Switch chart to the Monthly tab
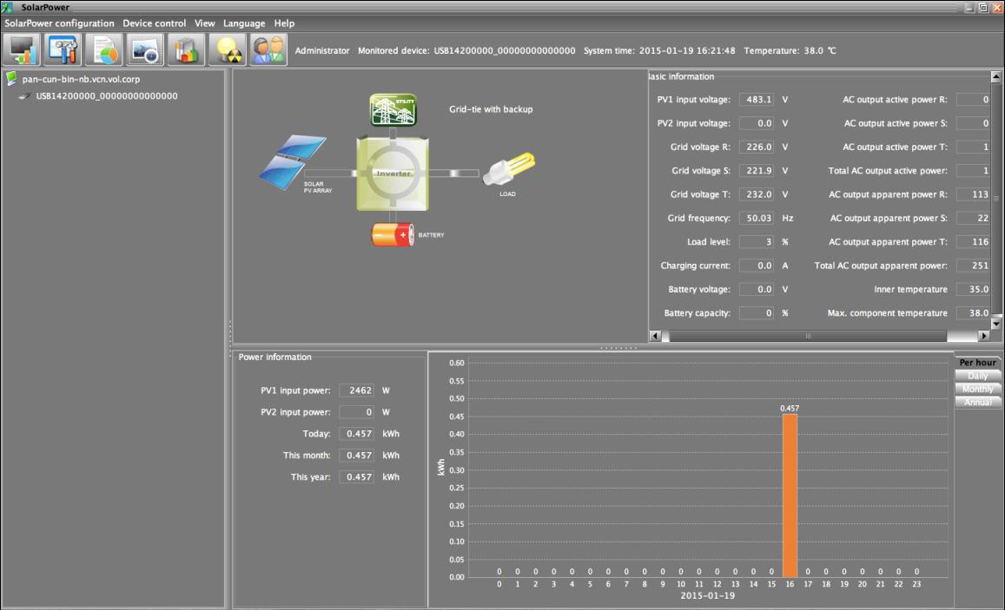Viewport: 1005px width, 610px height. tap(977, 389)
